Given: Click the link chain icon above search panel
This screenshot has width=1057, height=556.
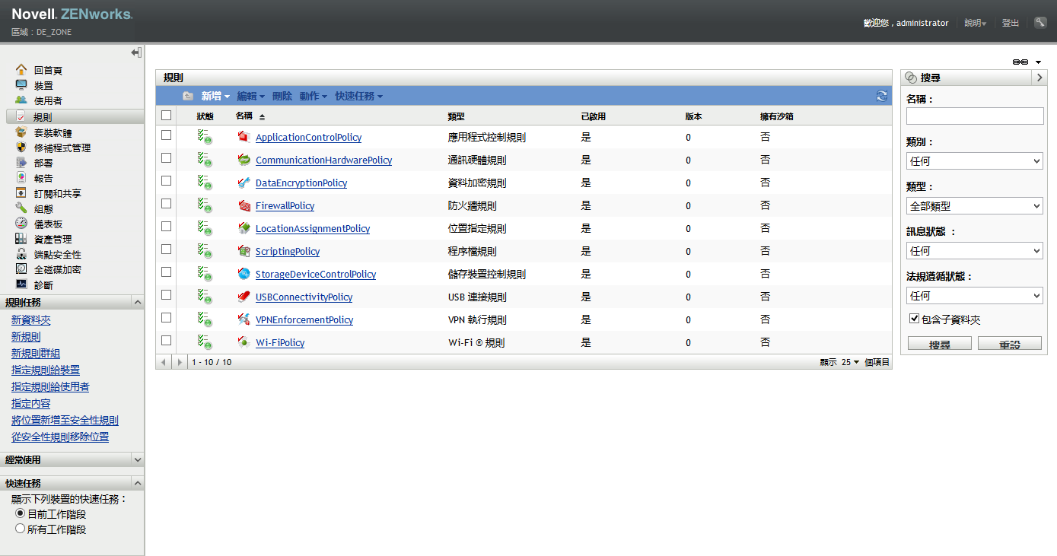Looking at the screenshot, I should coord(1020,62).
